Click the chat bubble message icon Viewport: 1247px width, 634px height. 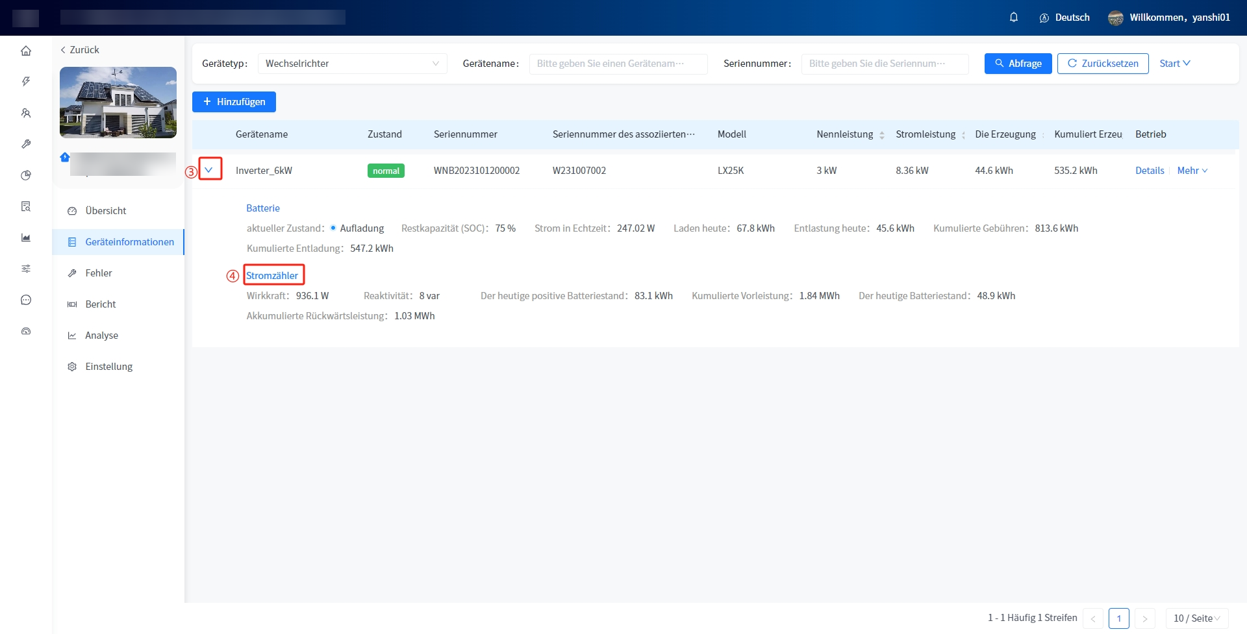pyautogui.click(x=26, y=300)
